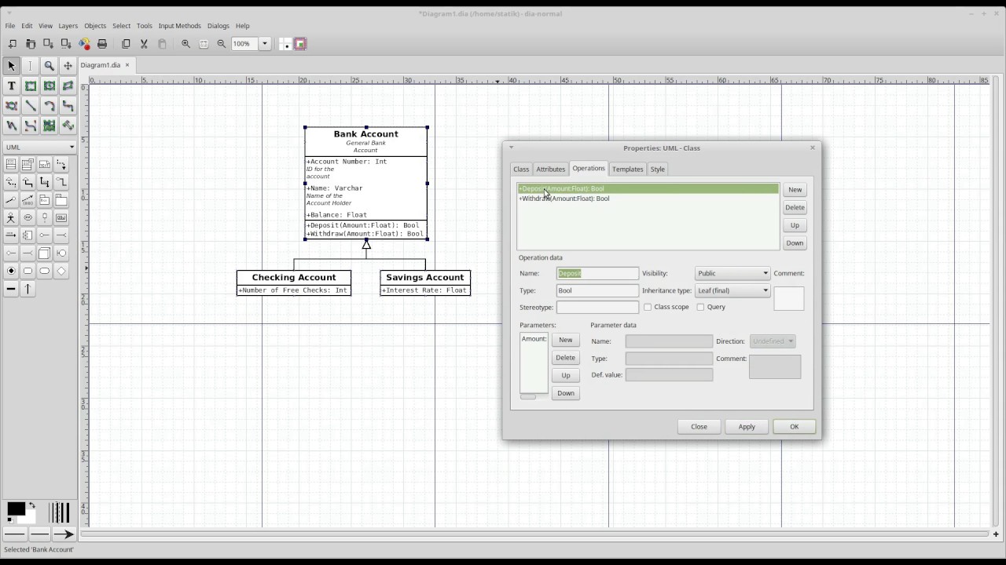
Task: Pick the UML Class shape icon
Action: point(11,165)
